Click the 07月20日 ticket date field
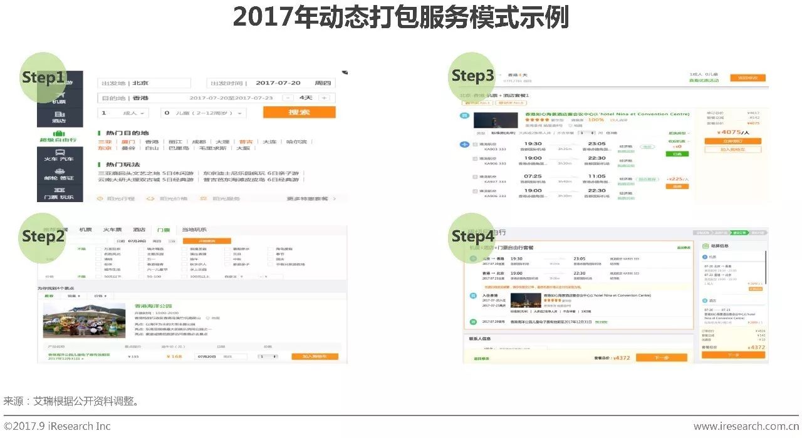Image resolution: width=802 pixels, height=438 pixels. pos(221,357)
